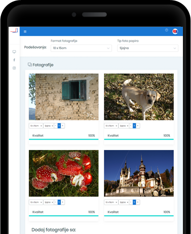Click Kvalitet progress bar under castle photo
The image size is (191, 234).
click(x=139, y=216)
